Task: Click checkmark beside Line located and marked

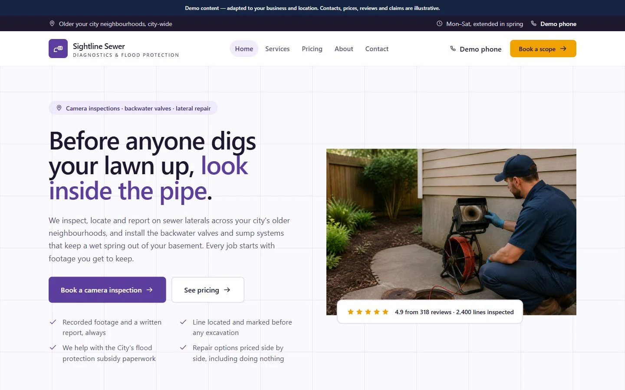Action: [183, 322]
